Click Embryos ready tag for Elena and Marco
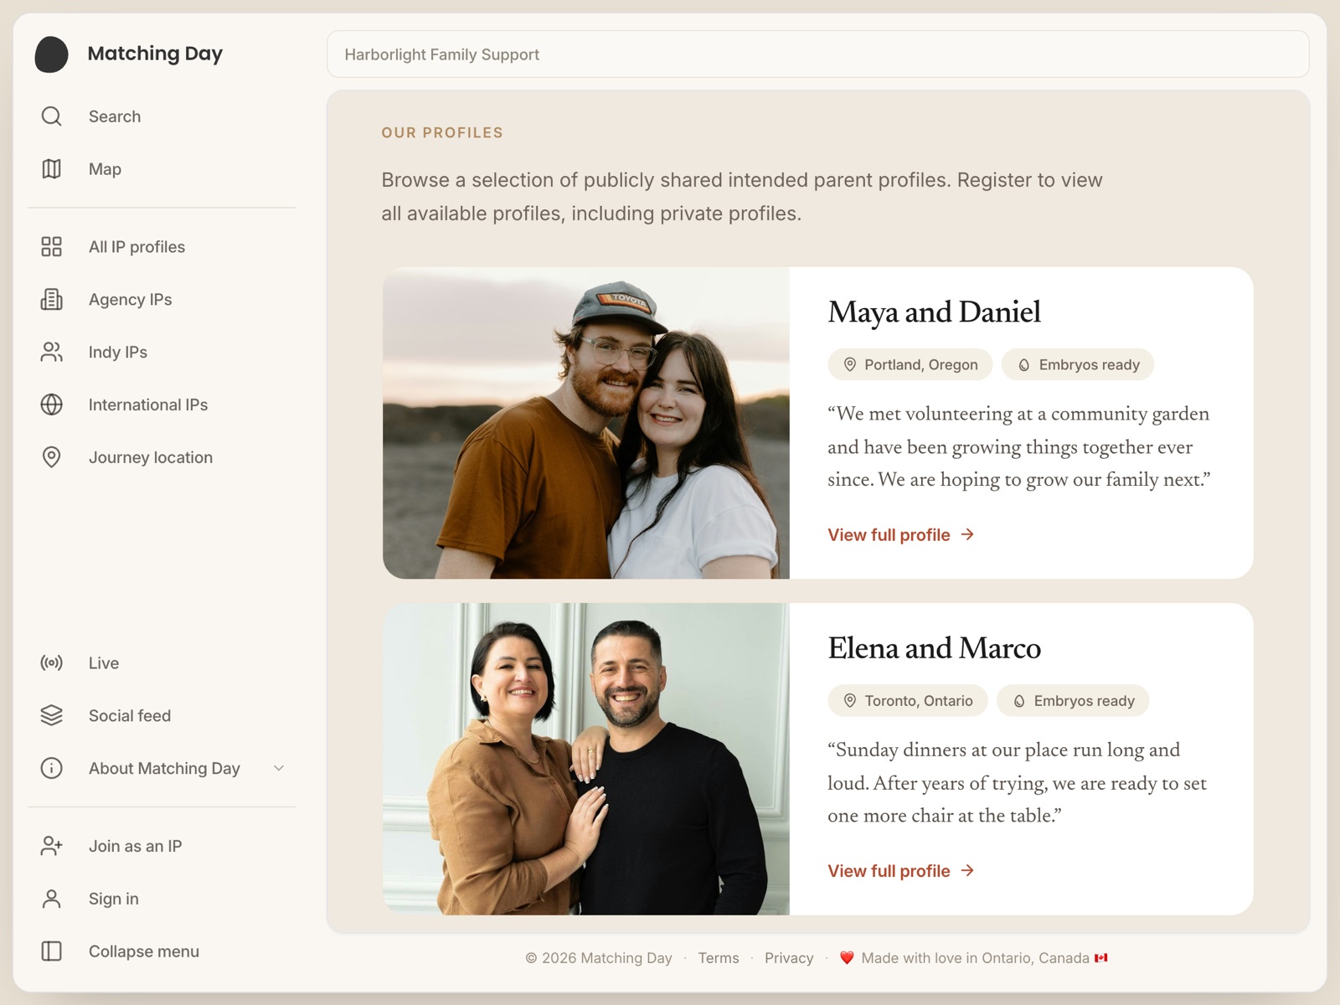This screenshot has height=1005, width=1340. pos(1073,700)
